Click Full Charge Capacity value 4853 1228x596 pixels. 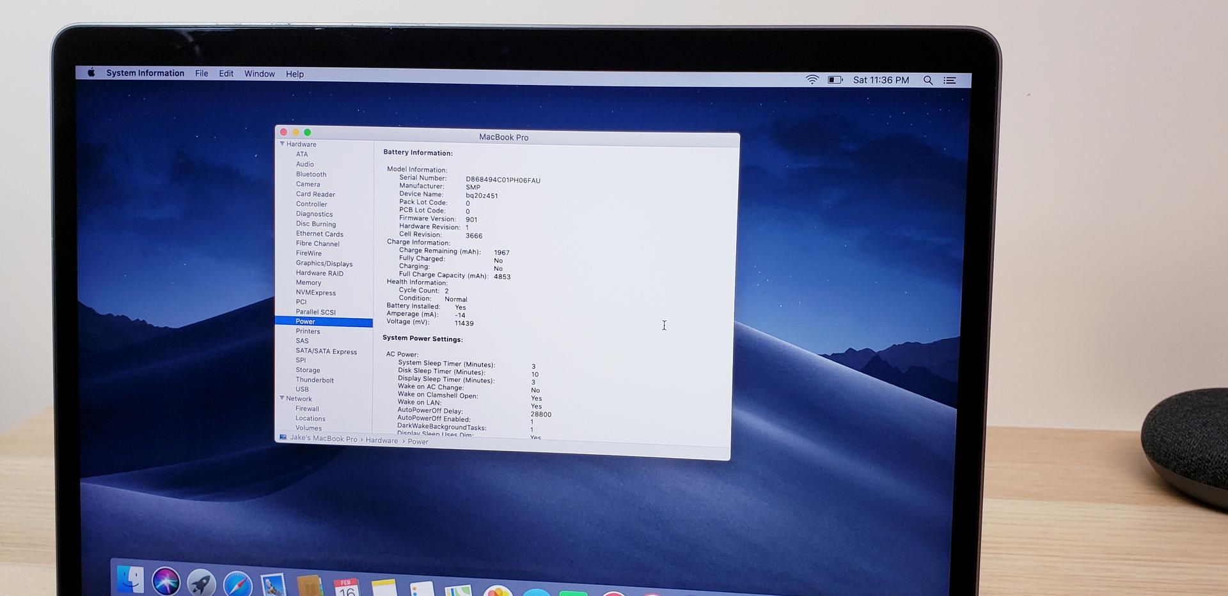pos(502,277)
